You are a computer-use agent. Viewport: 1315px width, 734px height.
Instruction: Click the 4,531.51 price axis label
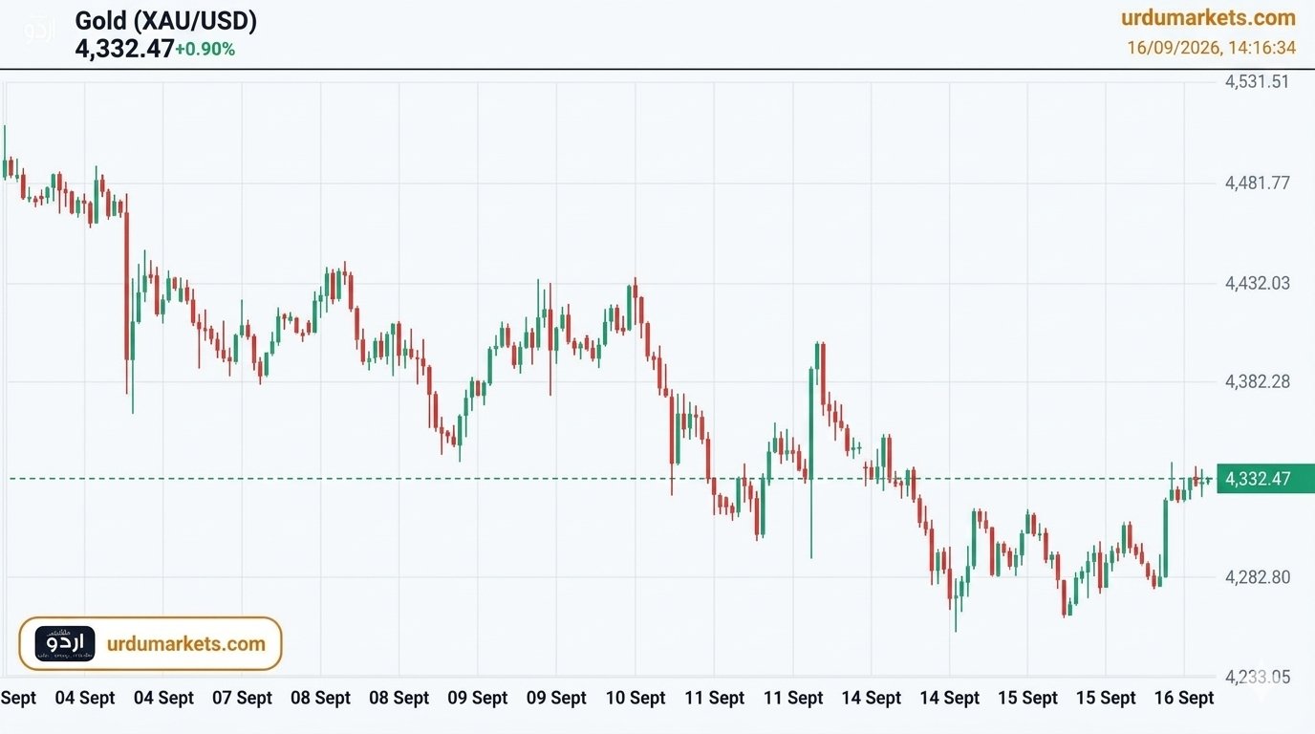1257,81
